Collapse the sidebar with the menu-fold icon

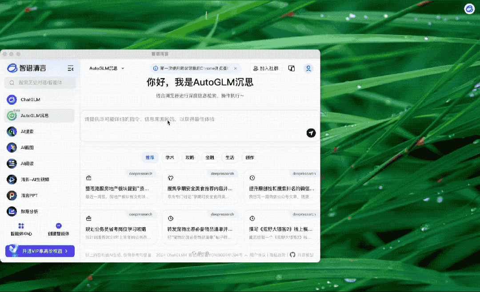(70, 68)
